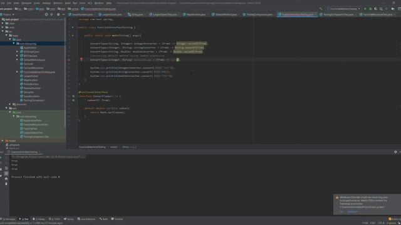Open the Build menu
The image size is (401, 225).
[68, 3]
